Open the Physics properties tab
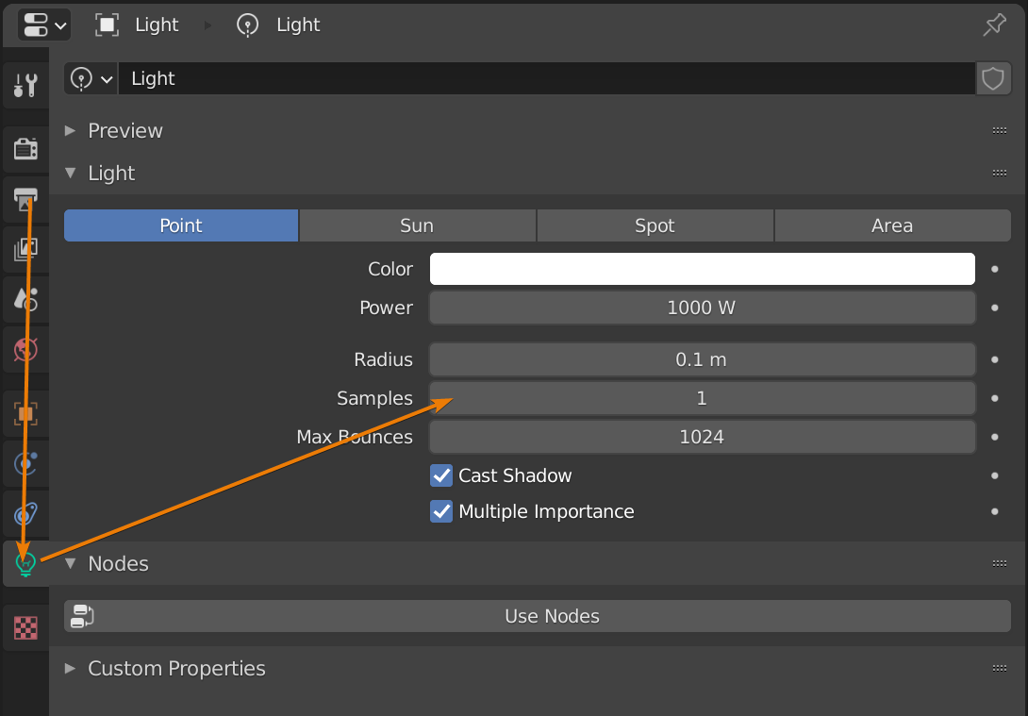The height and width of the screenshot is (716, 1028). click(25, 514)
